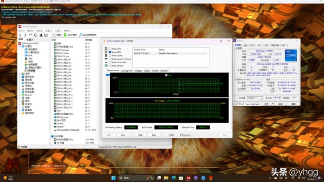Image resolution: width=324 pixels, height=182 pixels.
Task: Open the 已选择 processor dropdown in CPU-Z
Action: point(255,98)
